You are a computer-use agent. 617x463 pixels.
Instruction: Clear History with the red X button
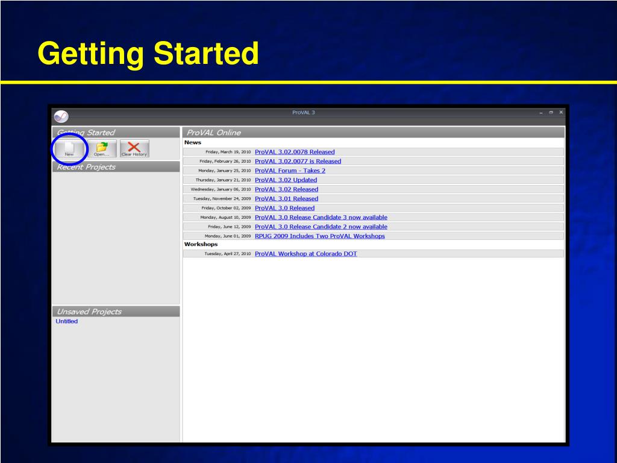[x=134, y=149]
